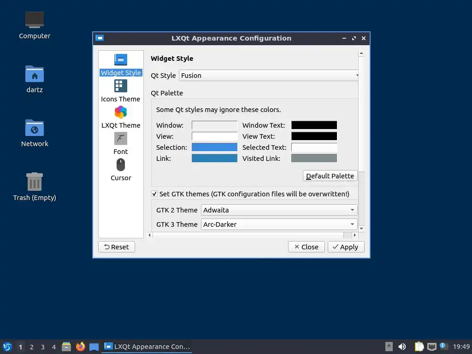472x354 pixels.
Task: Pick the Window Text color swatch
Action: (314, 125)
